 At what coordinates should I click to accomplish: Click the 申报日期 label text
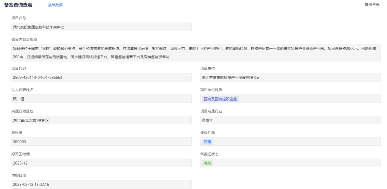click(19, 176)
